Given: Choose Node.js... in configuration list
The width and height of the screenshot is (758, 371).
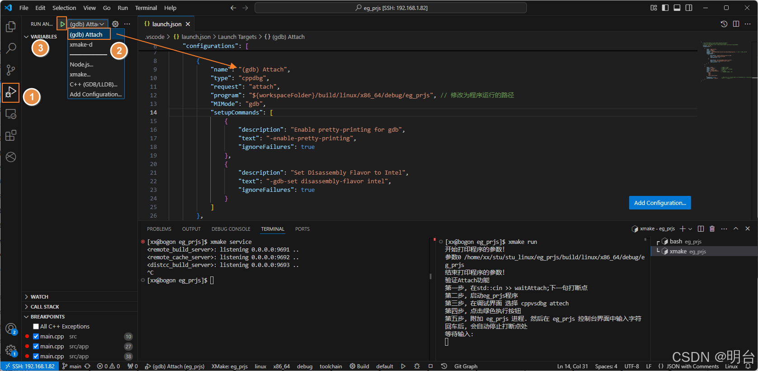Looking at the screenshot, I should pyautogui.click(x=96, y=65).
